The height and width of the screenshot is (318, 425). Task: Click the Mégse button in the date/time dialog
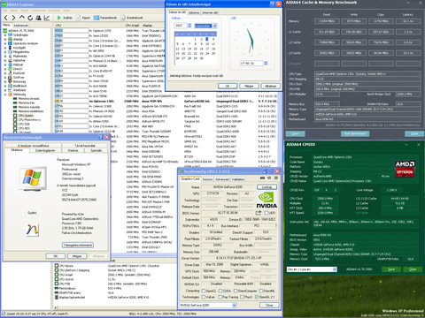click(x=249, y=87)
